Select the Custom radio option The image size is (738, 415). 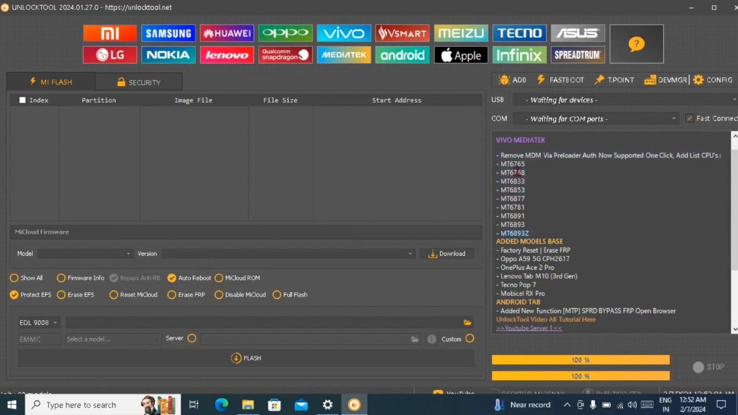[469, 338]
